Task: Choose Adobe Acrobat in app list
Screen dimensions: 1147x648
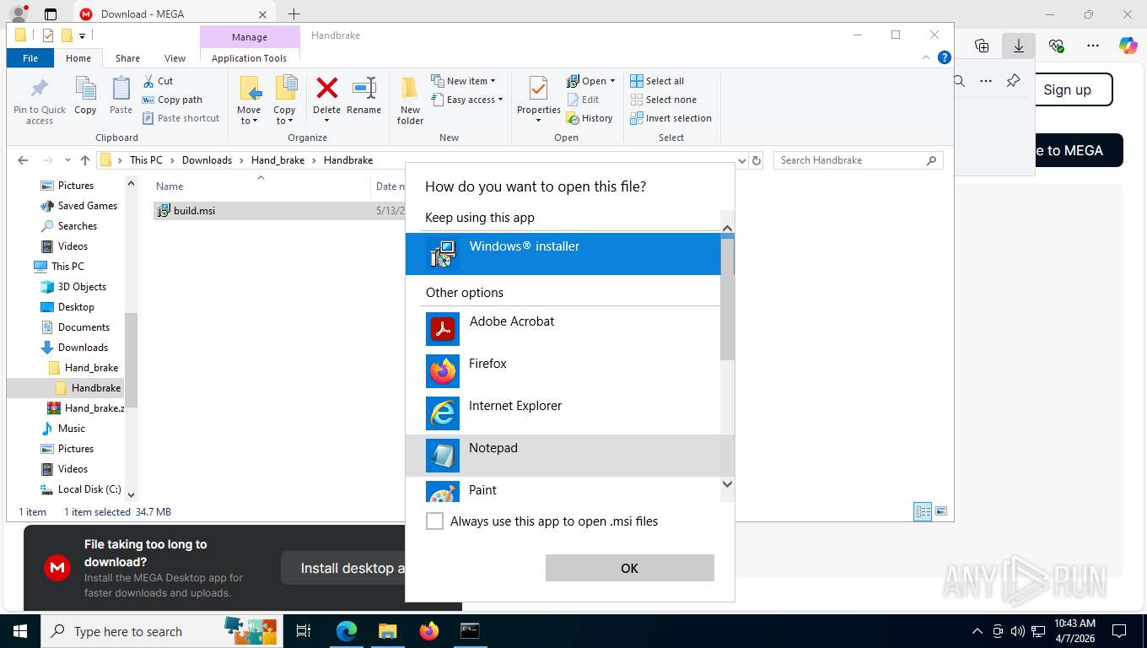Action: tap(563, 329)
